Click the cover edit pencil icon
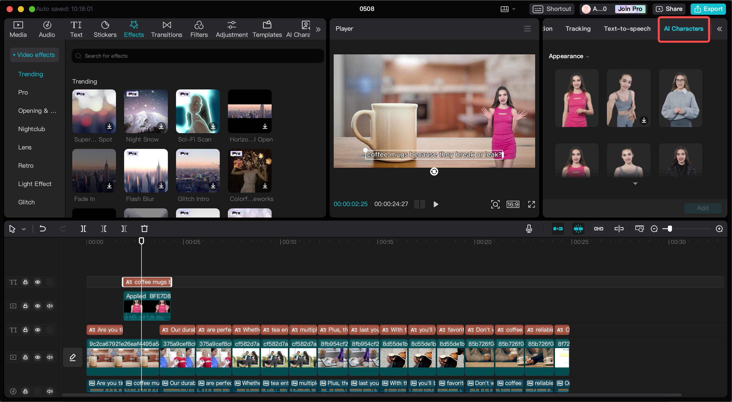Image resolution: width=732 pixels, height=402 pixels. [x=72, y=358]
